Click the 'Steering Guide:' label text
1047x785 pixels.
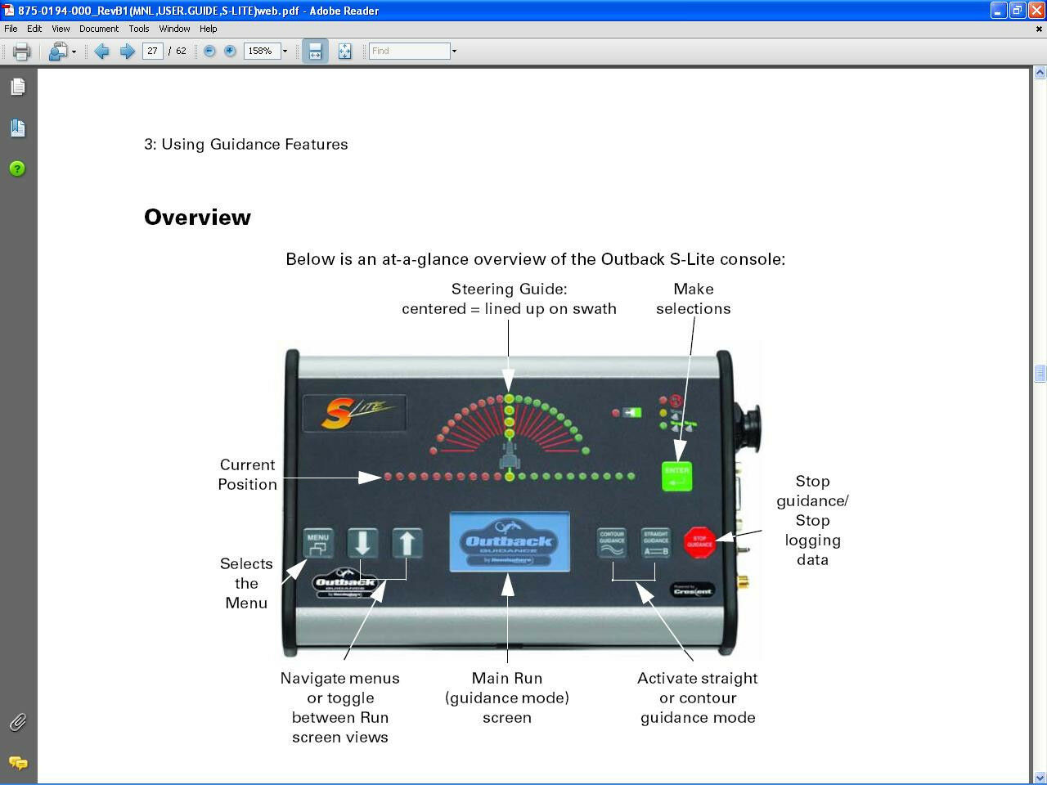pyautogui.click(x=509, y=289)
